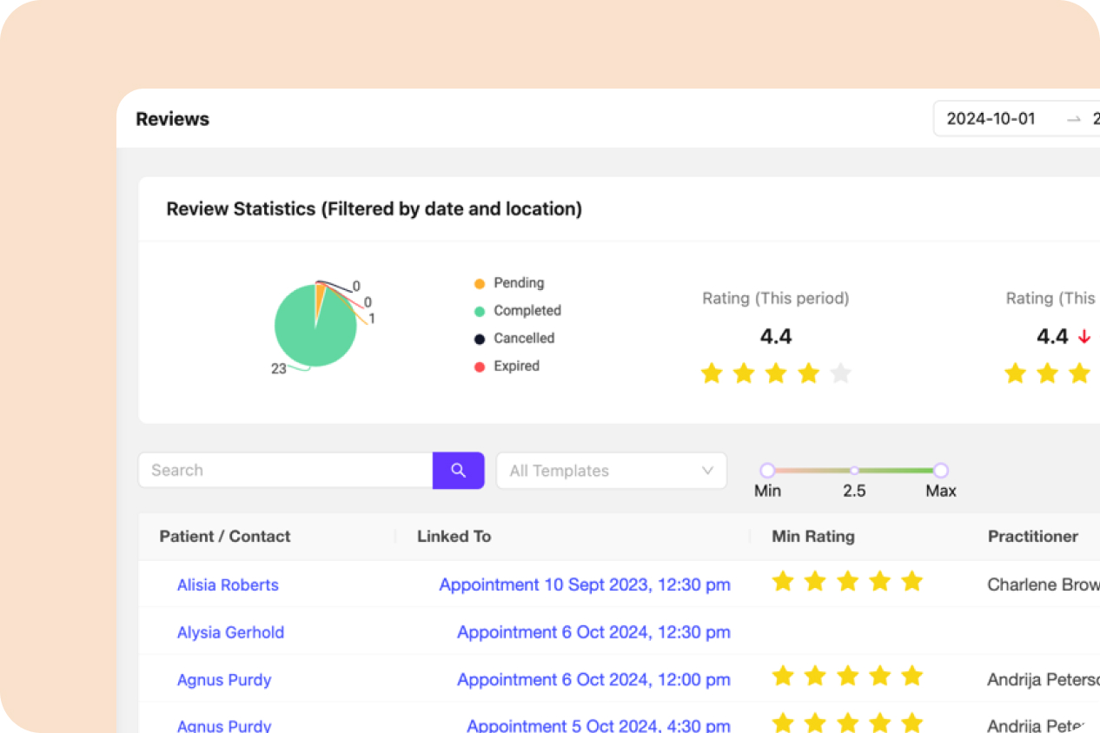The height and width of the screenshot is (733, 1100).
Task: Open the All Templates dropdown
Action: [x=611, y=471]
